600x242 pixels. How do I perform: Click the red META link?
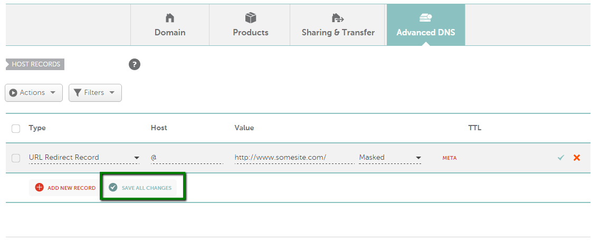[450, 158]
